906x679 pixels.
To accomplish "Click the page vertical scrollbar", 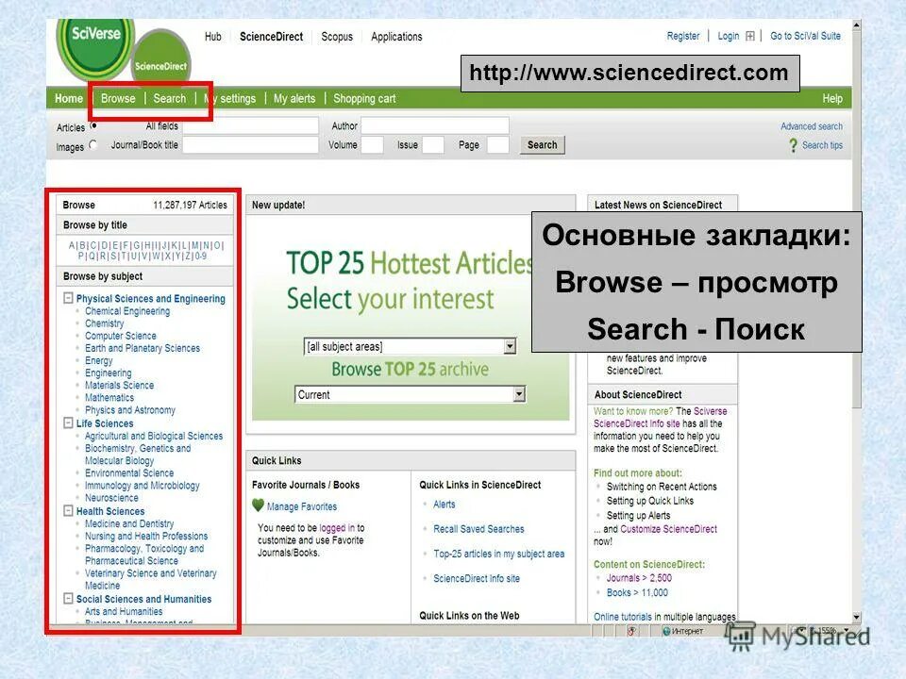I will click(x=856, y=321).
